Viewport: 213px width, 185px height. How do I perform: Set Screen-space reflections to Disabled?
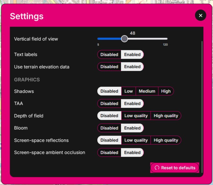(x=109, y=140)
